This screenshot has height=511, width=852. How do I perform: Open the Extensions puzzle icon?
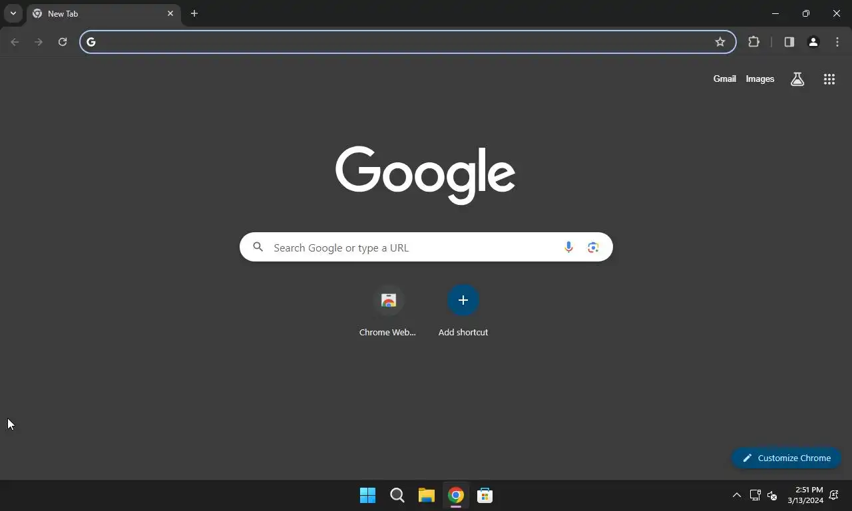753,42
